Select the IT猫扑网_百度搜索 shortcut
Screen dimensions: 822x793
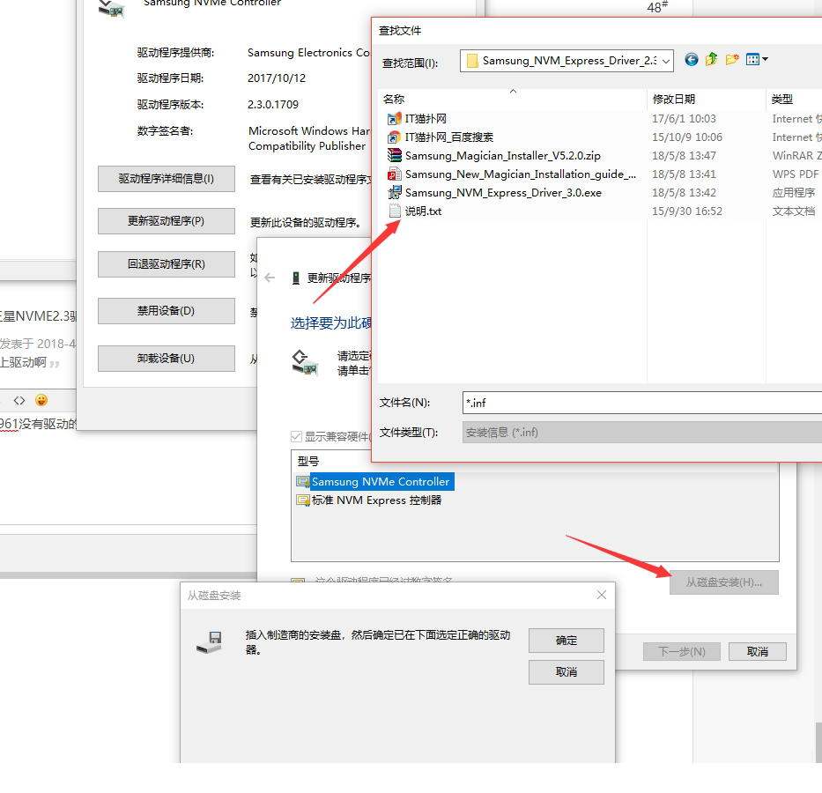pos(448,137)
